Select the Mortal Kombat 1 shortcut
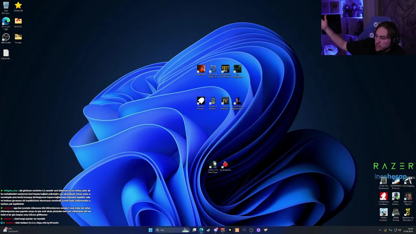The height and width of the screenshot is (234, 416). 383,214
